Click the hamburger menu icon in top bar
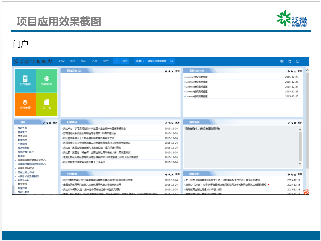The height and width of the screenshot is (241, 321). click(x=117, y=61)
